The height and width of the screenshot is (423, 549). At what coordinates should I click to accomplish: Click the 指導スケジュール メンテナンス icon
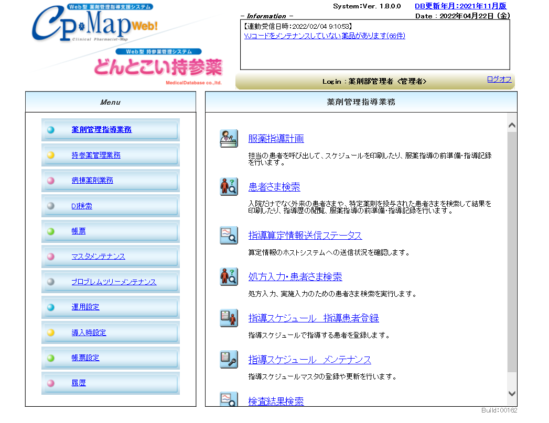coord(229,359)
